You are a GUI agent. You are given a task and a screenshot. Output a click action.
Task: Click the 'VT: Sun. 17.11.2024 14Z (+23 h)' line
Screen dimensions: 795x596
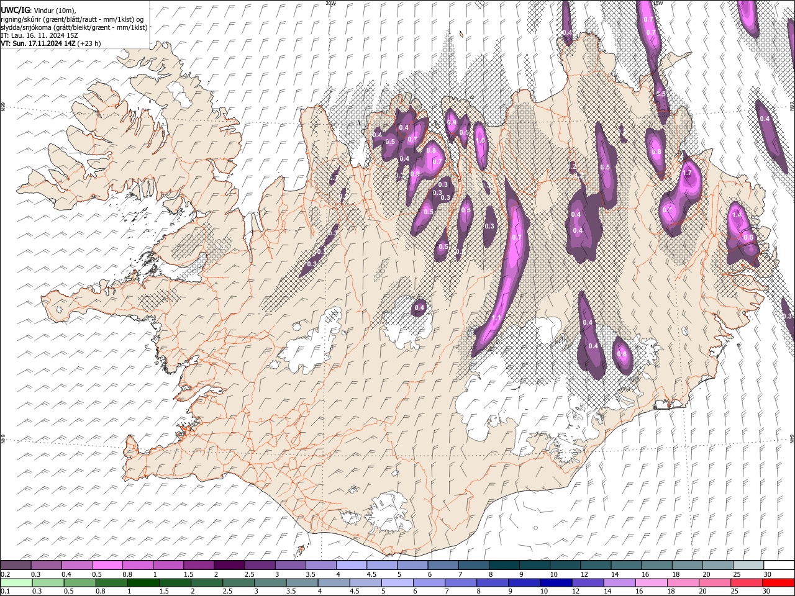pyautogui.click(x=51, y=43)
